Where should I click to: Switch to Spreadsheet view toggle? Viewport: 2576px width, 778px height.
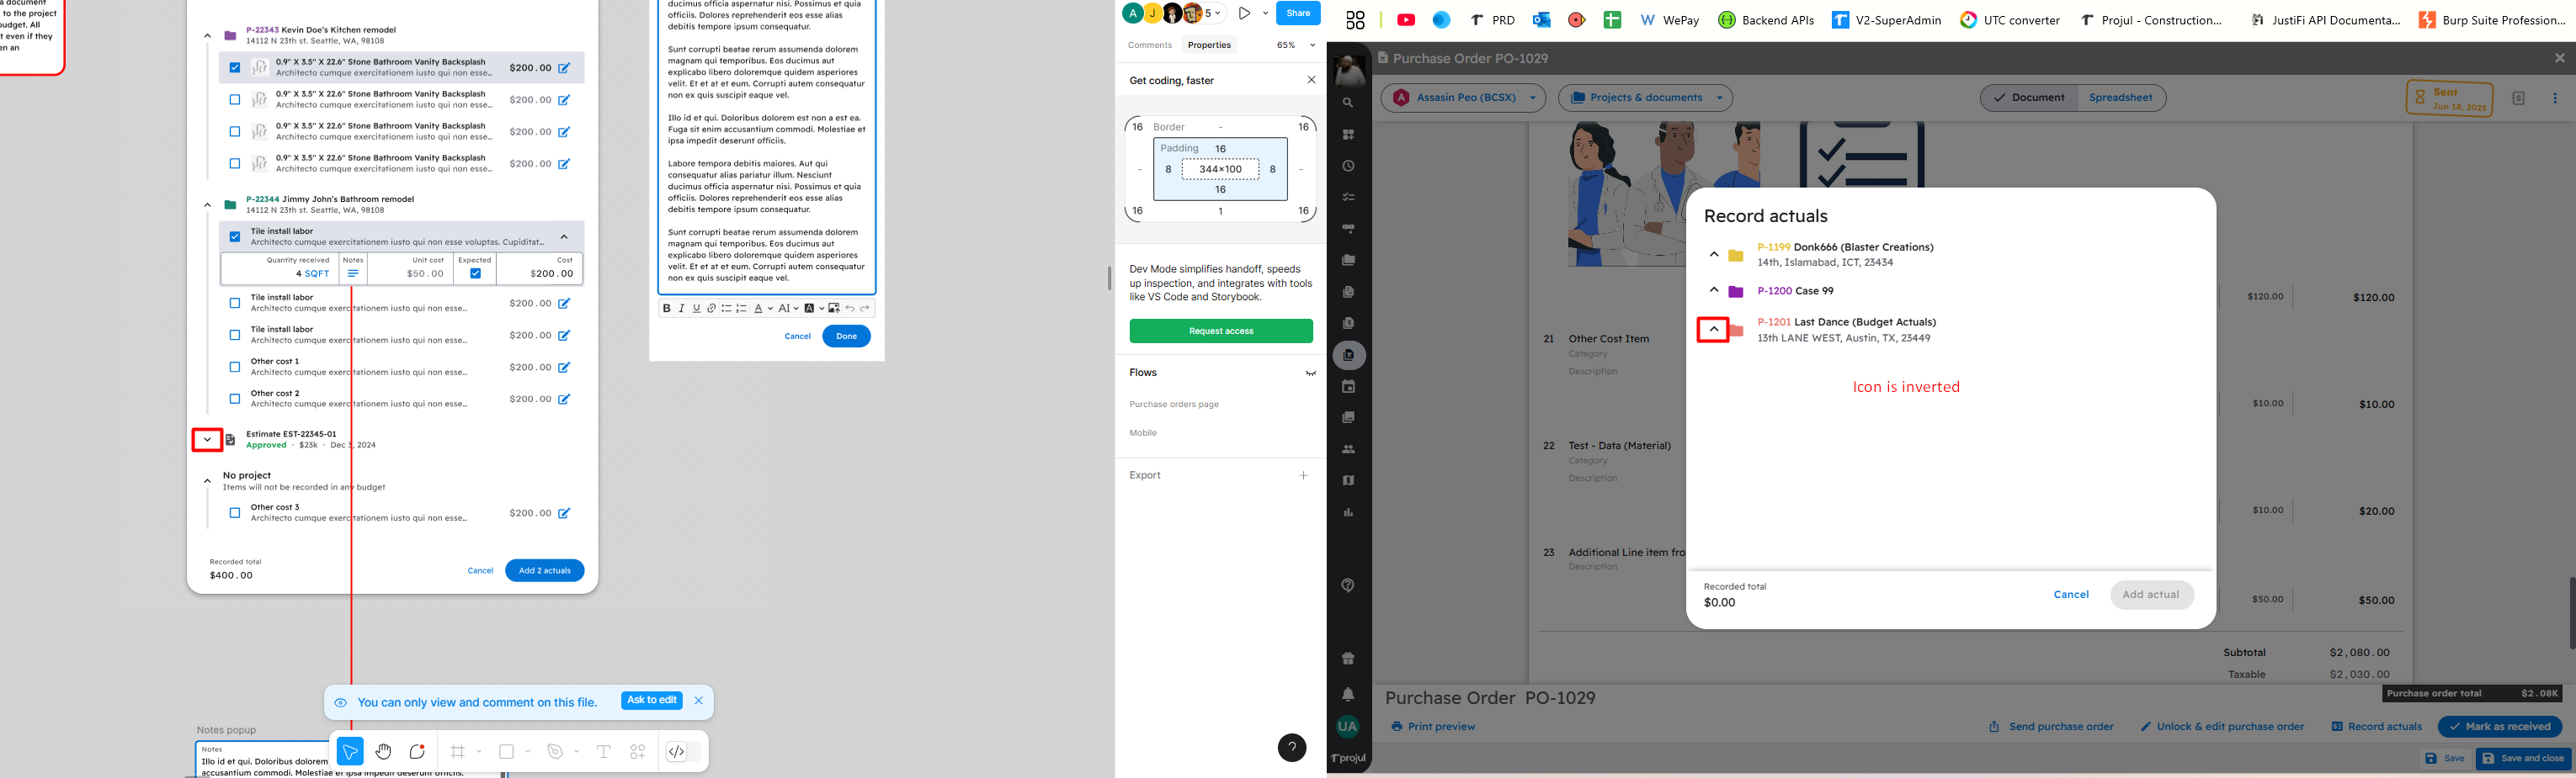click(2121, 98)
